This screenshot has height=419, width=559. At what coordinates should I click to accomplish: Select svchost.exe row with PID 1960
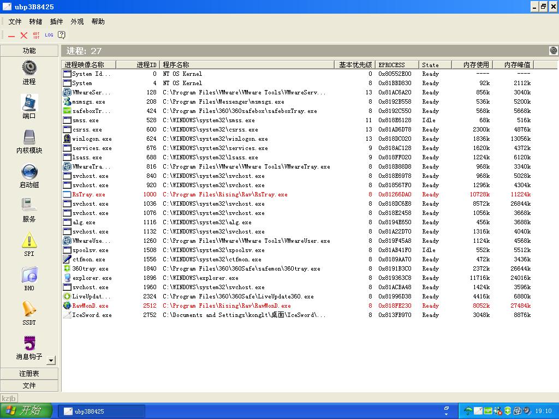point(298,287)
